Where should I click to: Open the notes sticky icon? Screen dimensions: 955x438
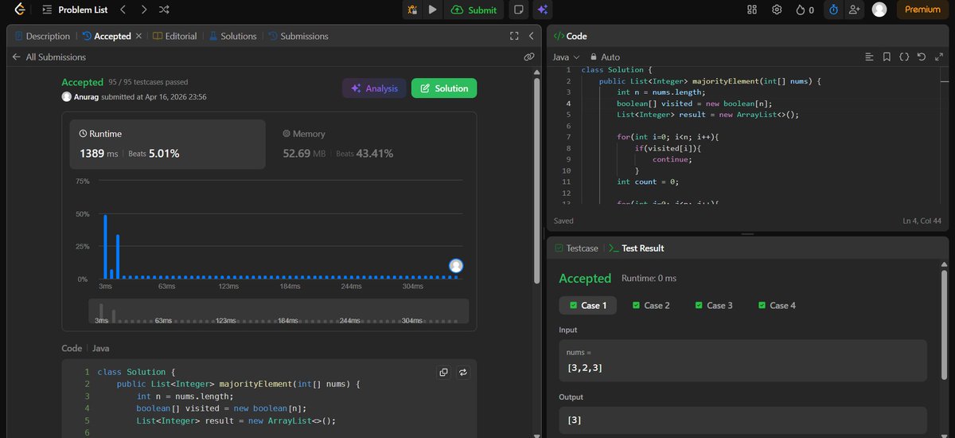coord(519,10)
